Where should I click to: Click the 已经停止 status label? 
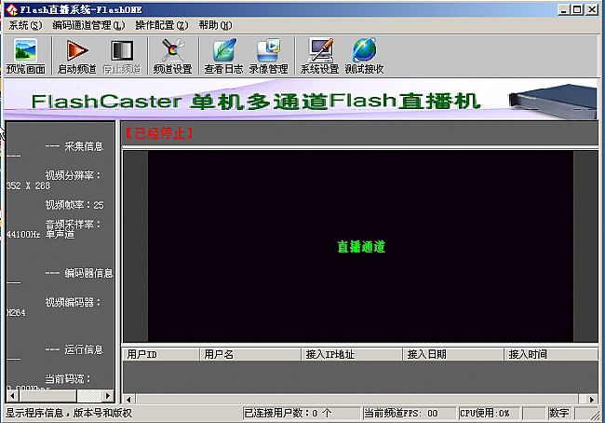pos(158,133)
